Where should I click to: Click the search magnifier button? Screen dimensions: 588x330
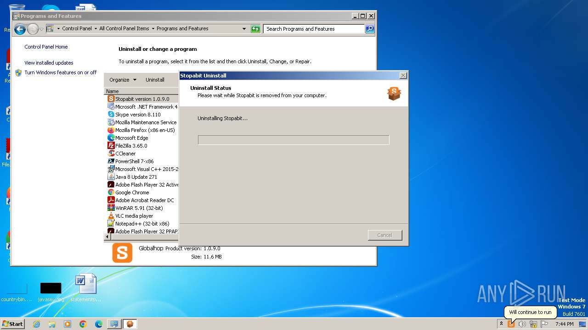pos(369,29)
